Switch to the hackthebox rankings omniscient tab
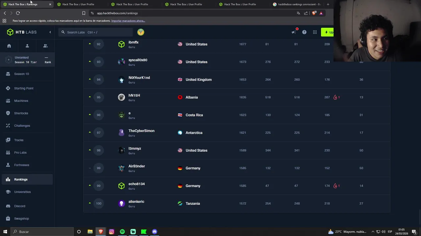421x236 pixels. (297, 4)
